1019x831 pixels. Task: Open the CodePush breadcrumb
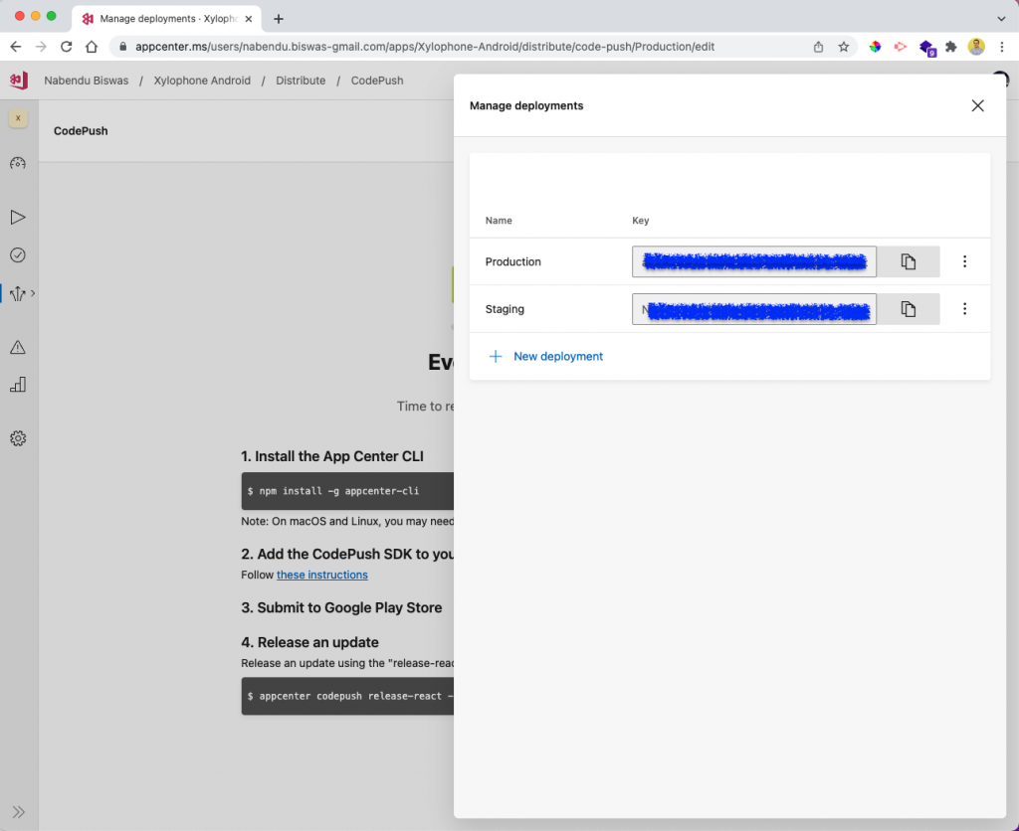(377, 81)
